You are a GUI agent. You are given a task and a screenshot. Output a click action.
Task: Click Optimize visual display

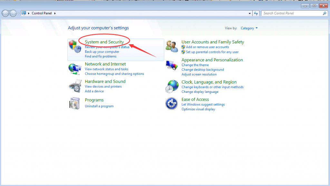198,109
